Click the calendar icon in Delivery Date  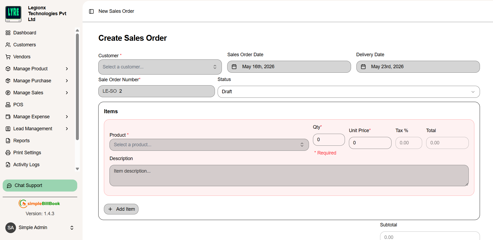(363, 67)
